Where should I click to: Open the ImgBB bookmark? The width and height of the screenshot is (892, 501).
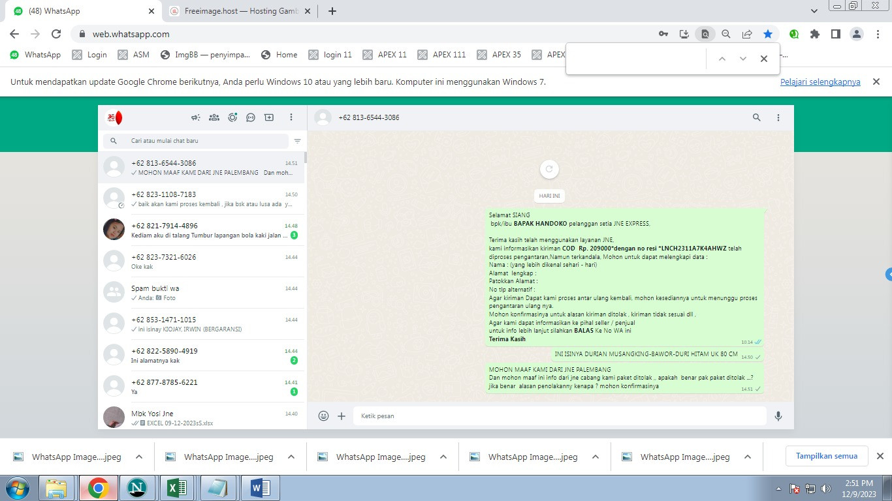point(205,55)
